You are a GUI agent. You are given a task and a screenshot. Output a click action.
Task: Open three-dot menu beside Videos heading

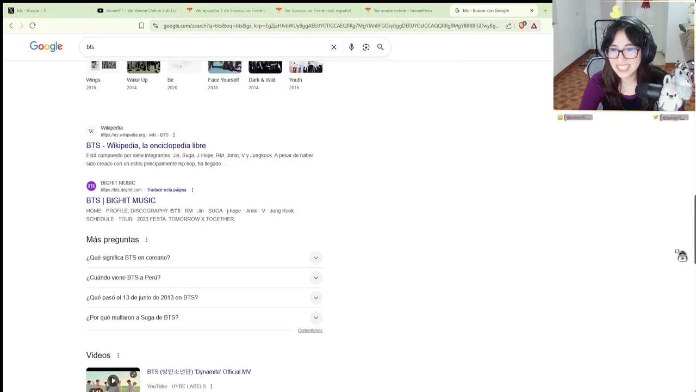pos(118,356)
